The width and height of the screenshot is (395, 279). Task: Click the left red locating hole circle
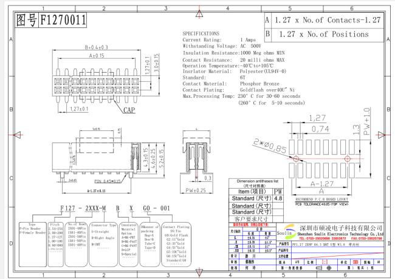(x=296, y=159)
